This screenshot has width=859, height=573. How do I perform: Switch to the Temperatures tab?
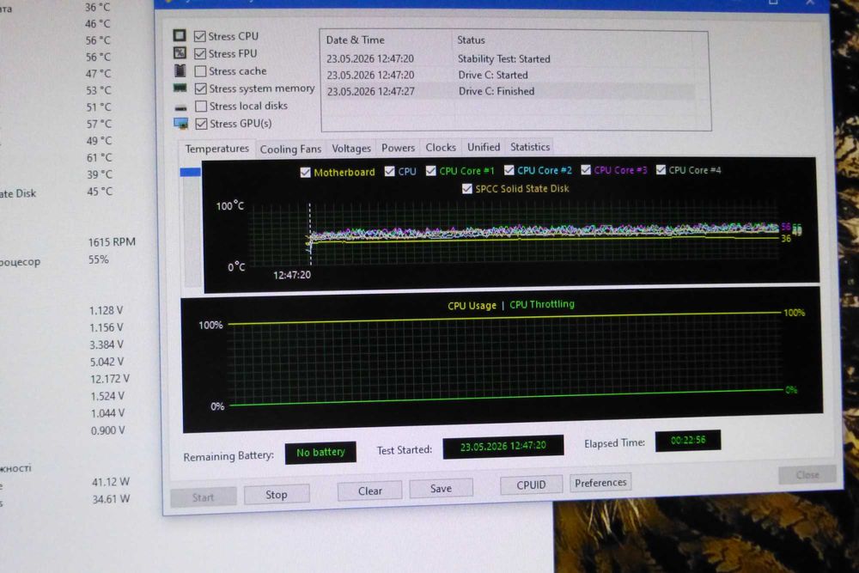[x=217, y=149]
